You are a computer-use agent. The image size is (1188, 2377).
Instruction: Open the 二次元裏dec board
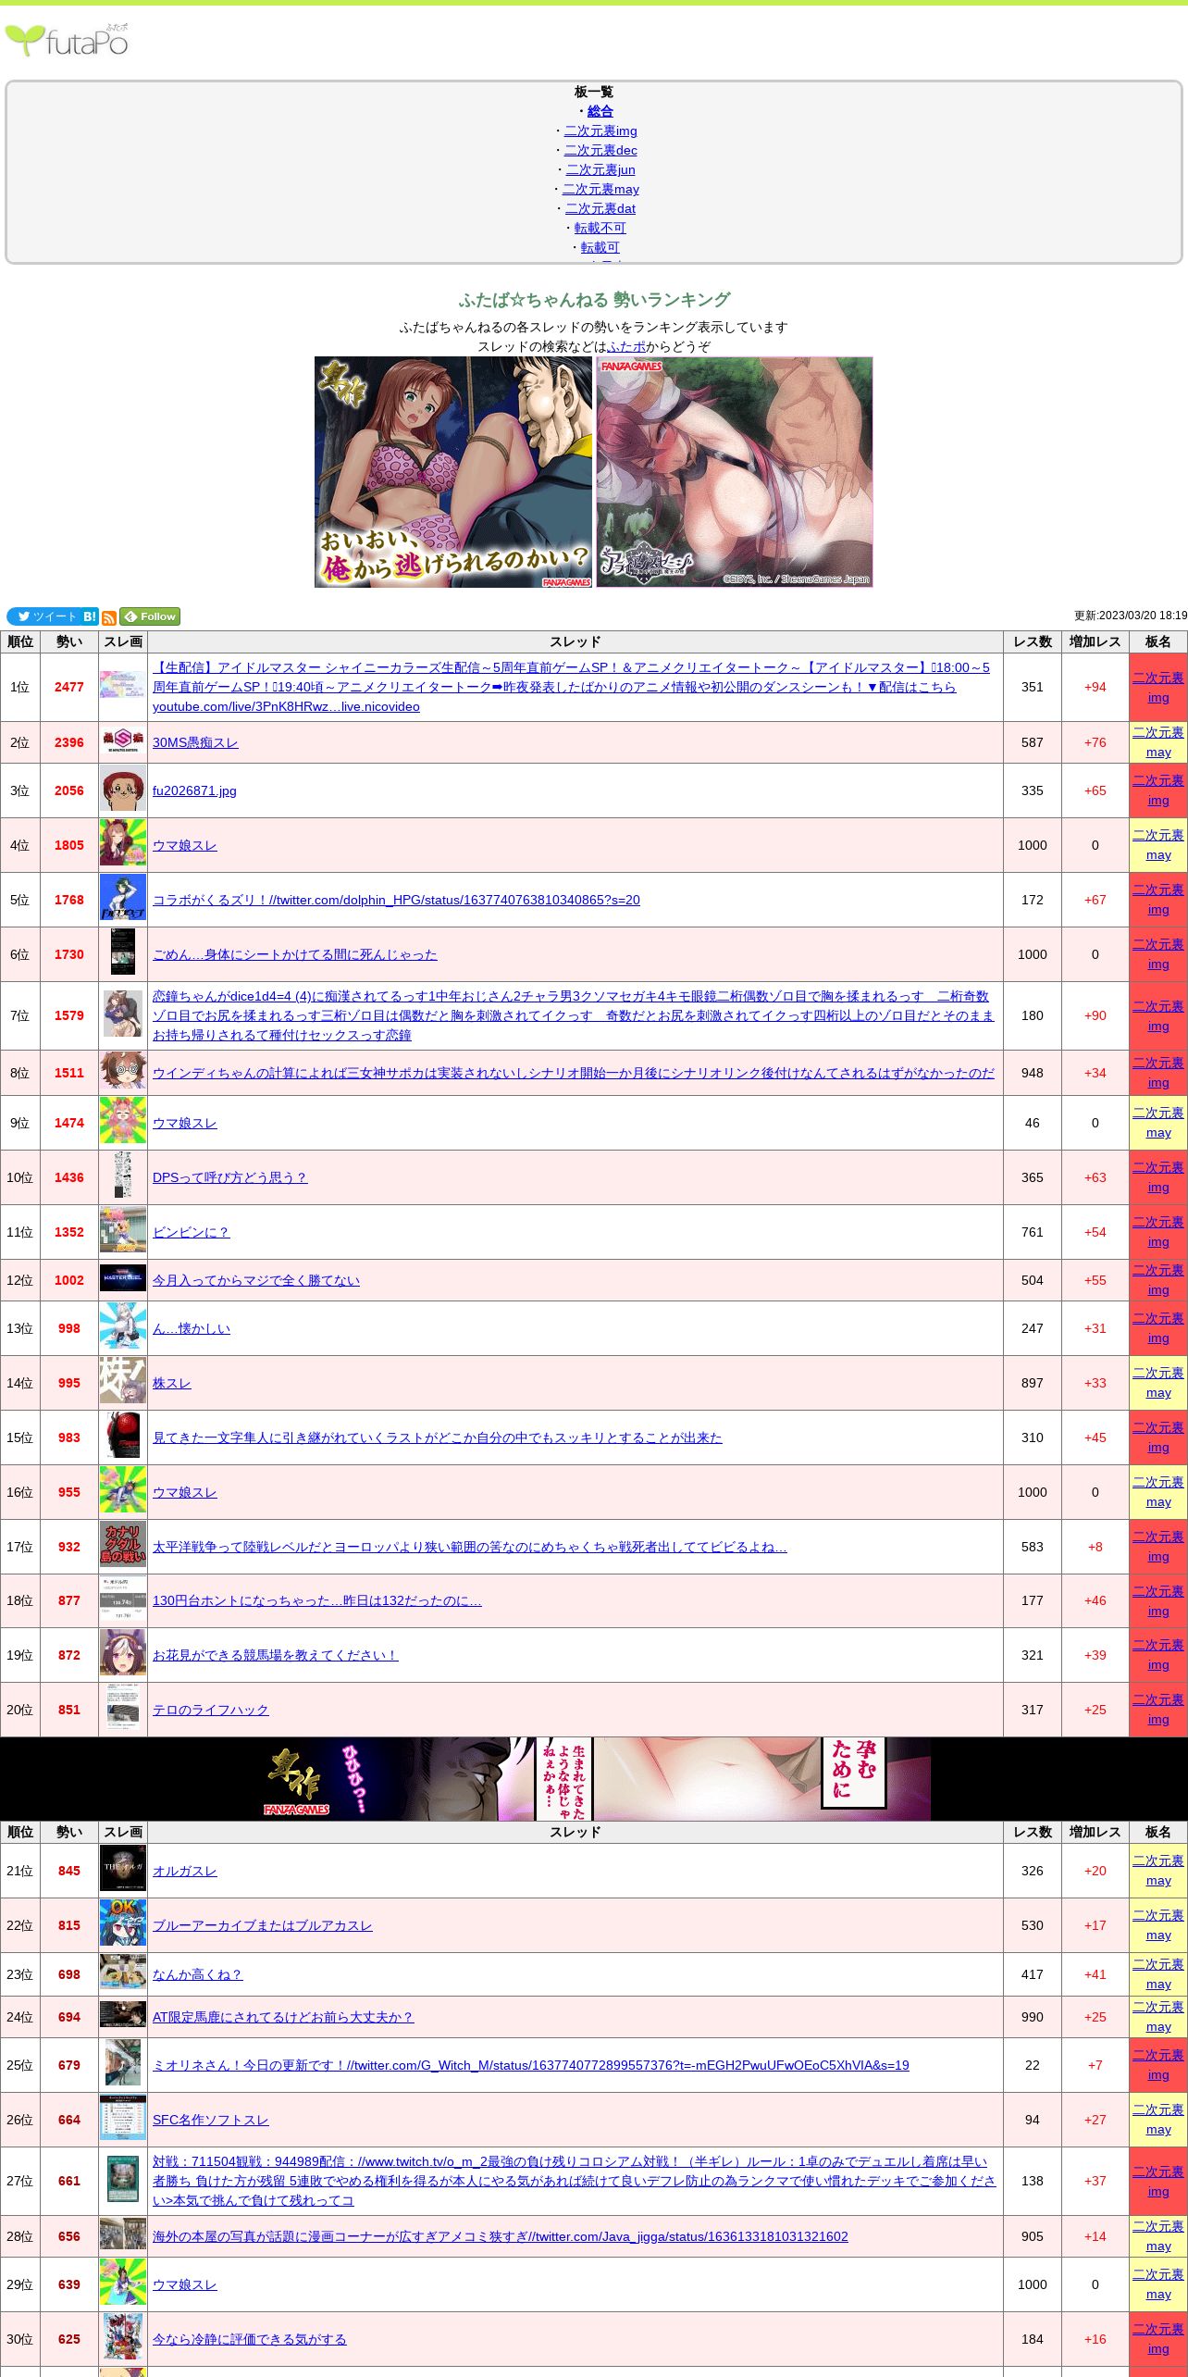[x=600, y=150]
